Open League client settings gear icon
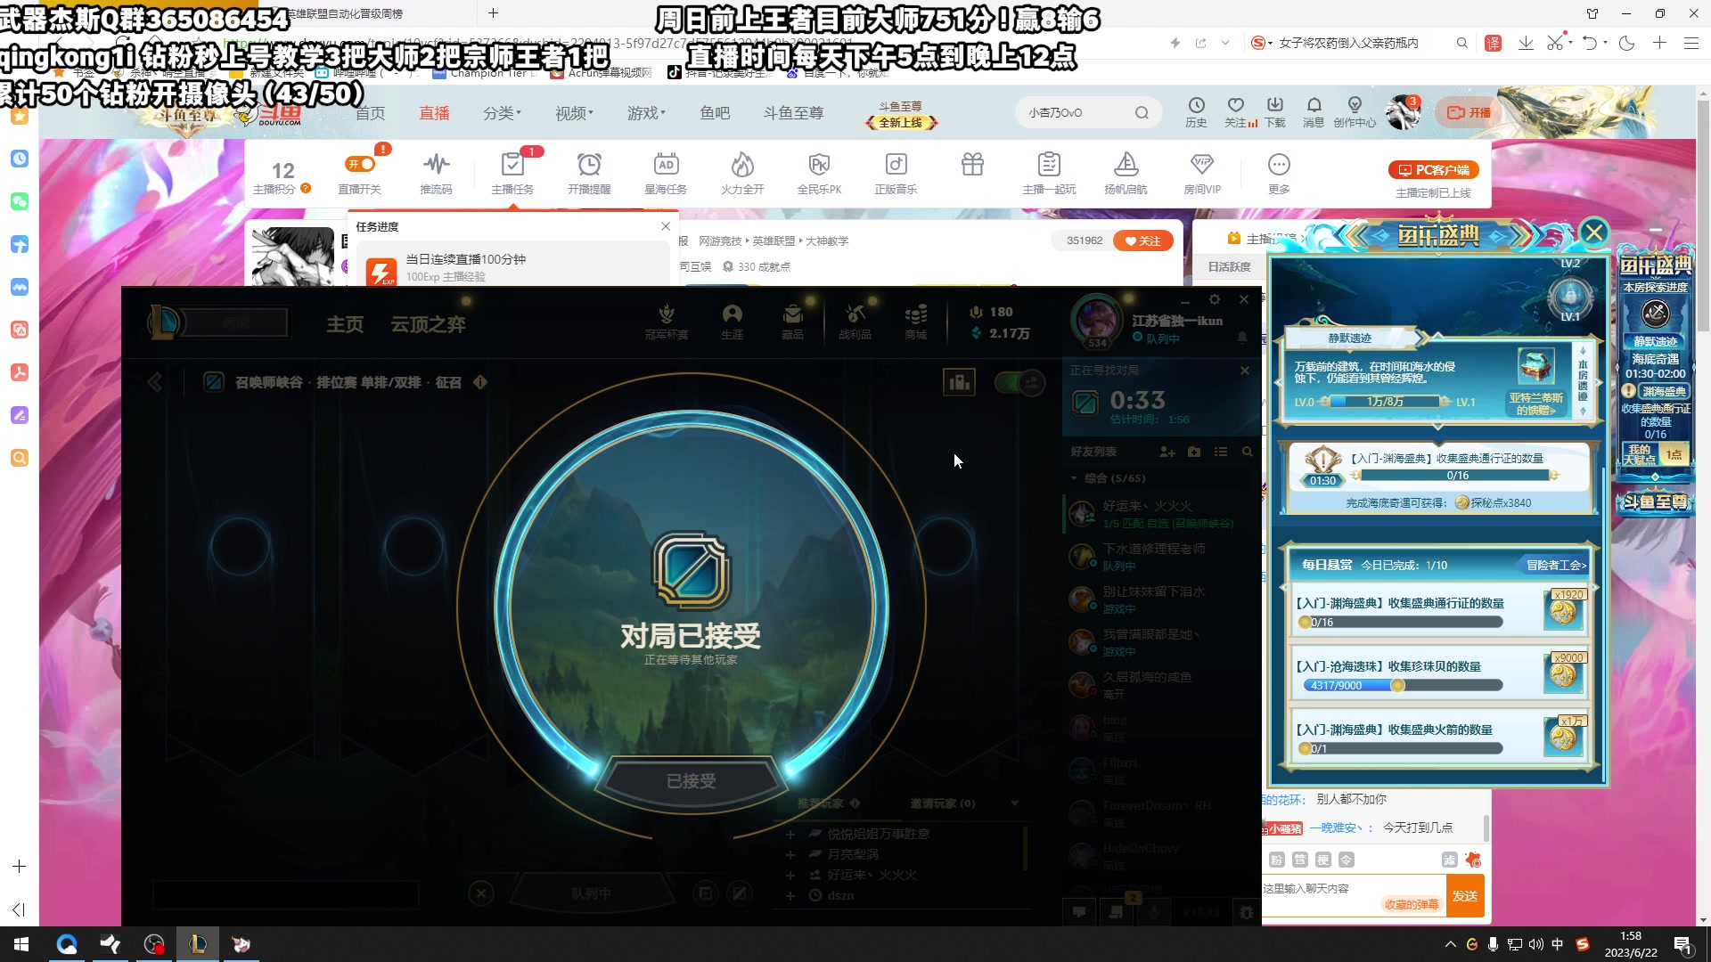 (1214, 299)
